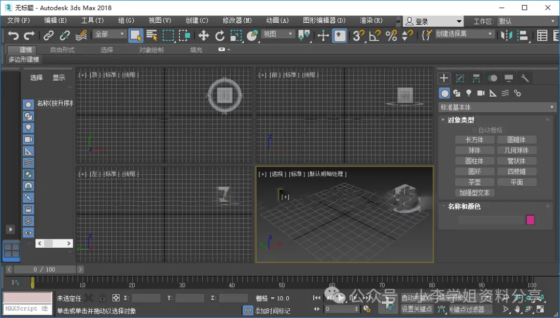Image resolution: width=560 pixels, height=318 pixels.
Task: Enable the 自动栅格 checkbox
Action: (x=474, y=130)
